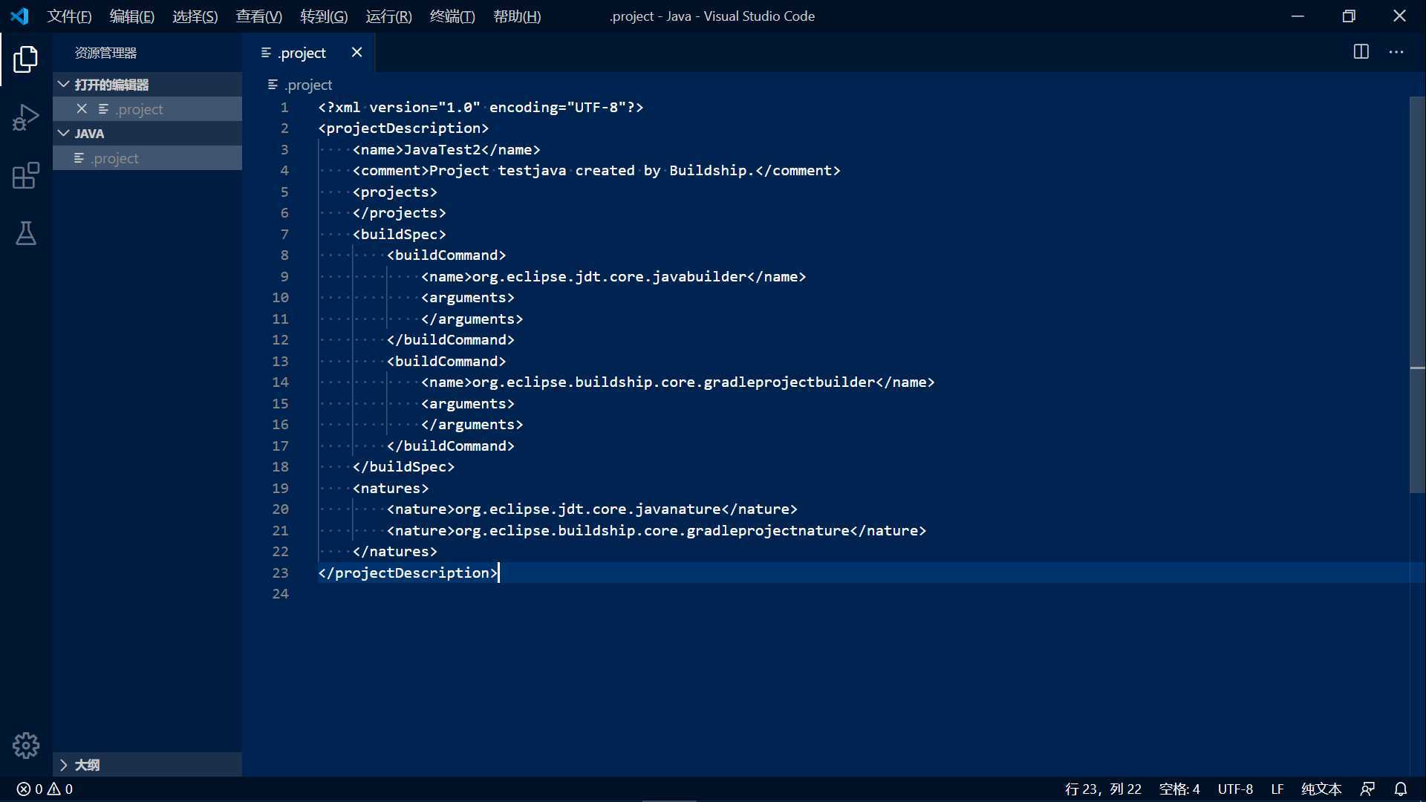This screenshot has width=1426, height=802.
Task: Click the <buildSpec> tag on line 7
Action: point(400,235)
